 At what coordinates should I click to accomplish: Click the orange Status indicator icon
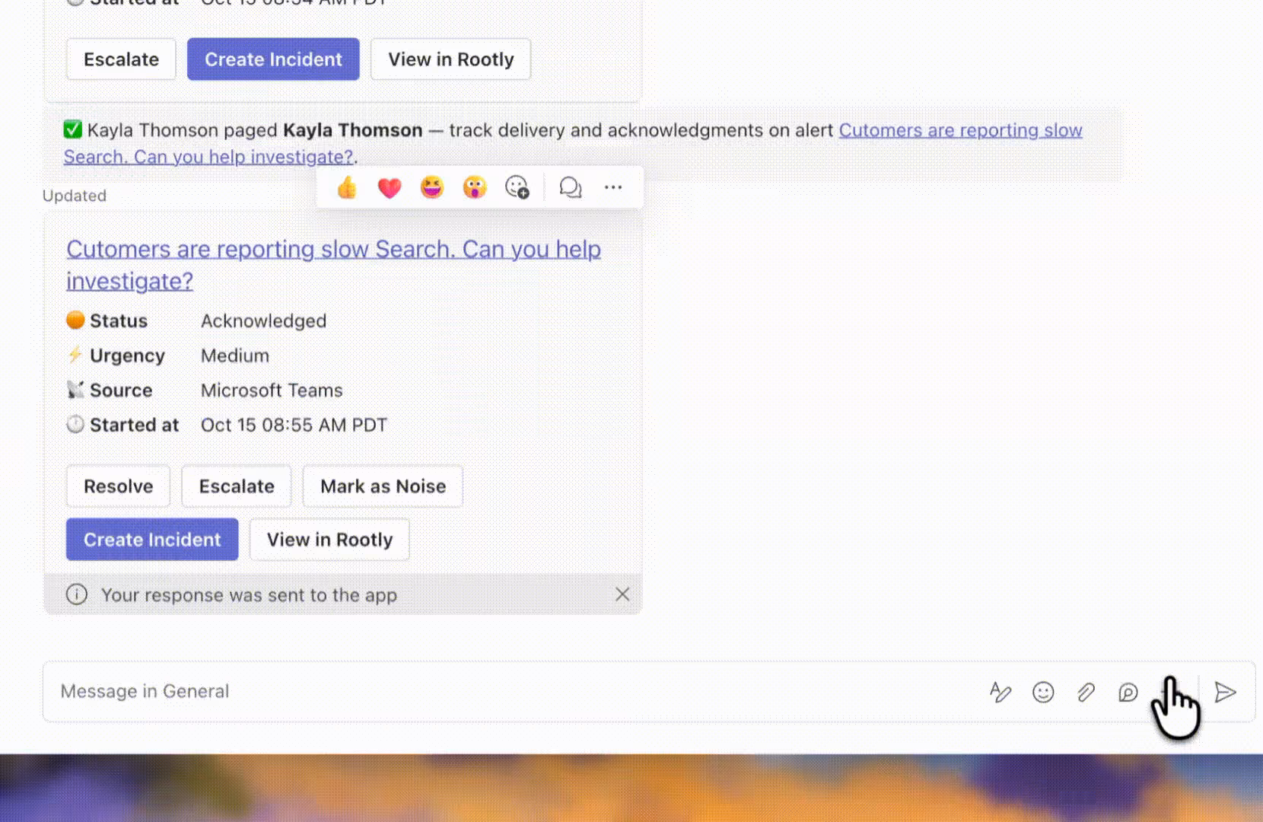click(x=75, y=320)
